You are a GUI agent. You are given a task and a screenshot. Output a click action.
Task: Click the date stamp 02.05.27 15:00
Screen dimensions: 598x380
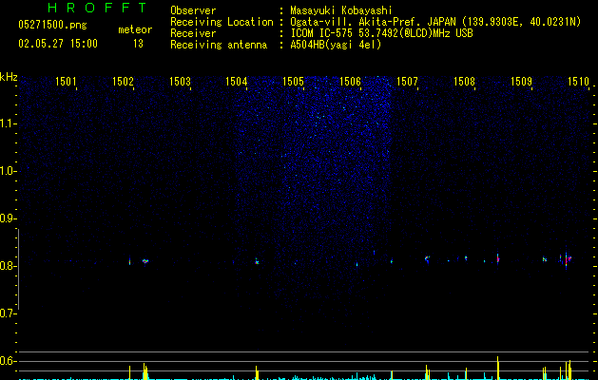tap(58, 44)
